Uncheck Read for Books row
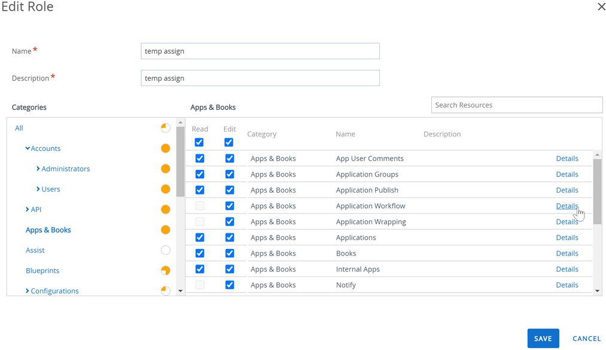 (x=200, y=254)
